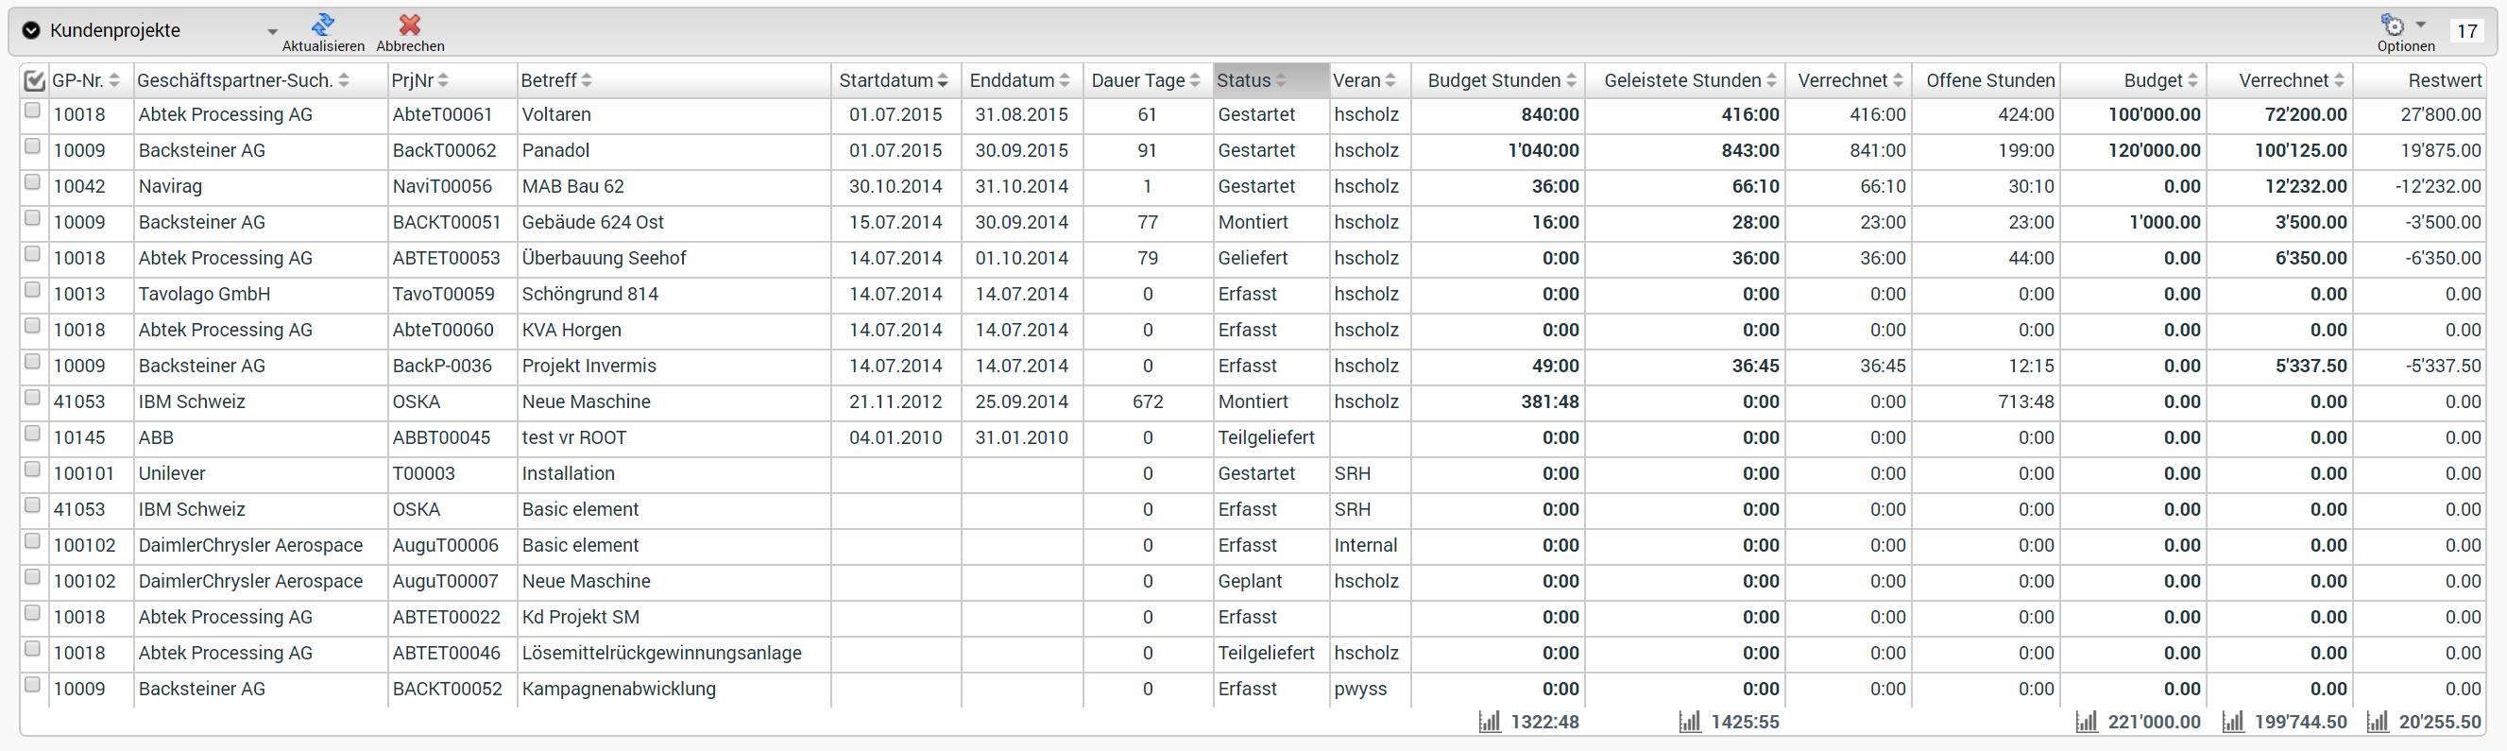Image resolution: width=2507 pixels, height=751 pixels.
Task: Click the Abbrechen red X icon
Action: pyautogui.click(x=410, y=24)
